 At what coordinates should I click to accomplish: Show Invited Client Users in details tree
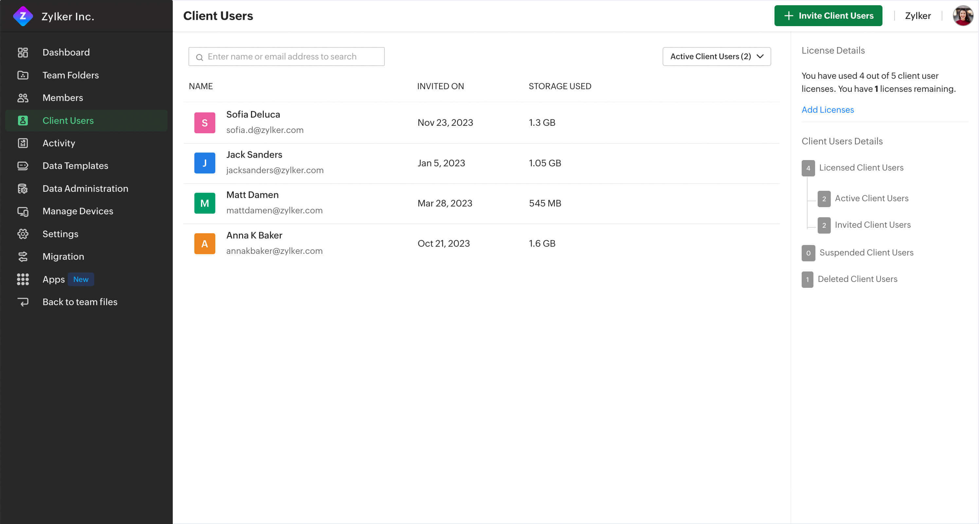click(872, 225)
